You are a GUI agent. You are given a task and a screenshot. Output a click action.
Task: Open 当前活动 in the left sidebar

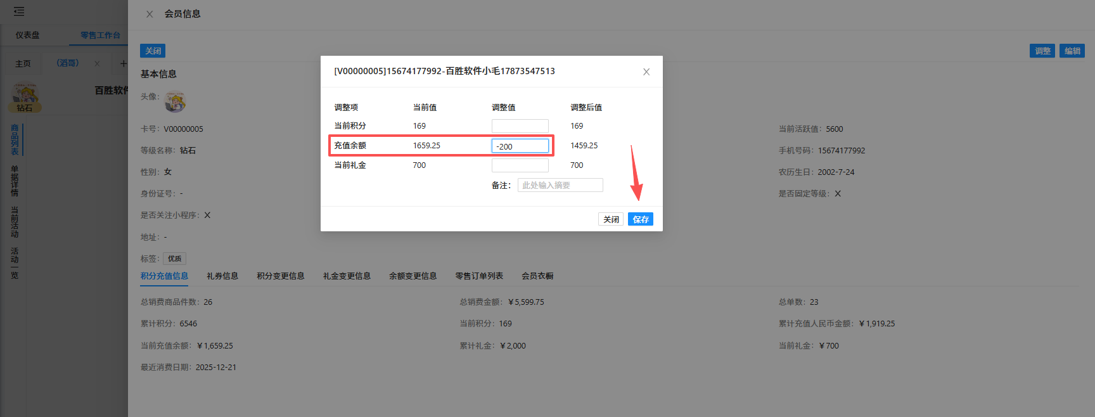pyautogui.click(x=15, y=222)
